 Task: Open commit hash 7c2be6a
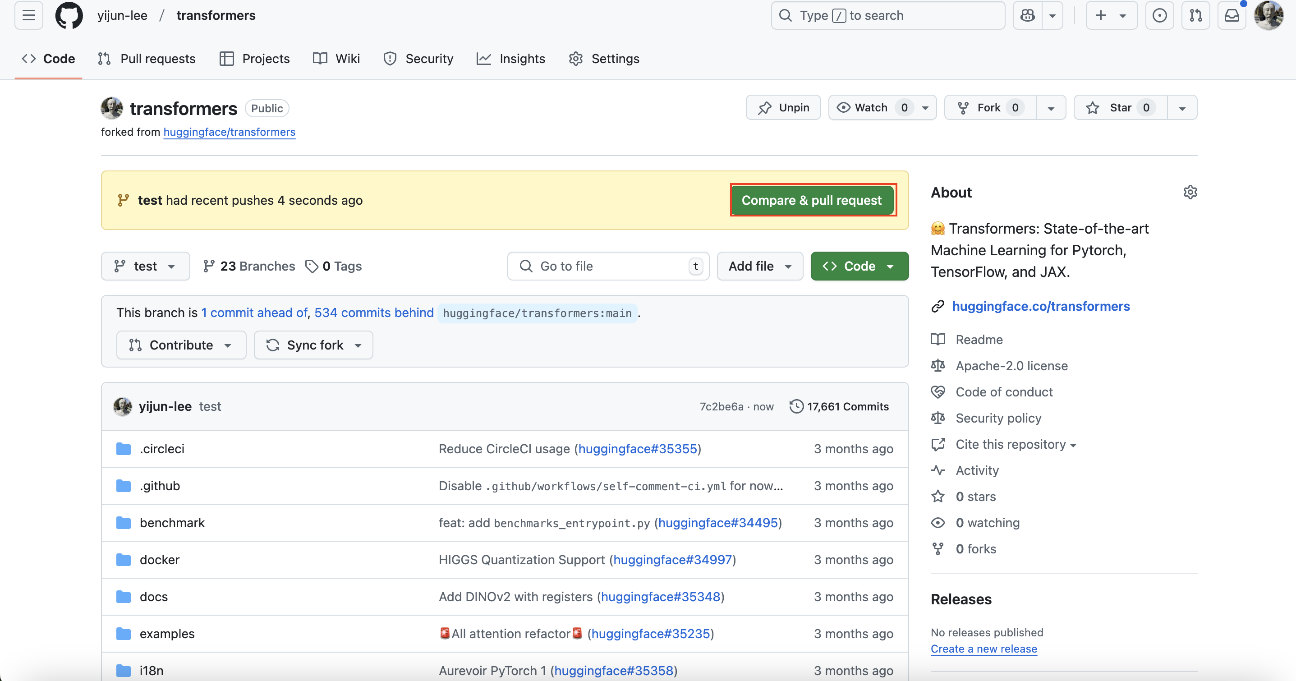722,406
